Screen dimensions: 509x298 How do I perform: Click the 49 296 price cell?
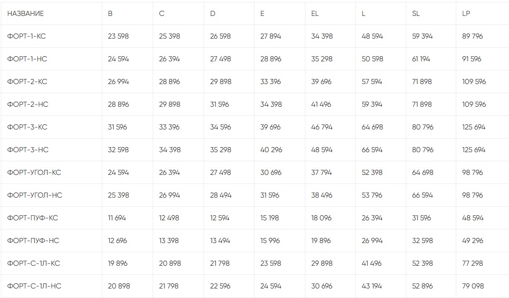click(472, 241)
